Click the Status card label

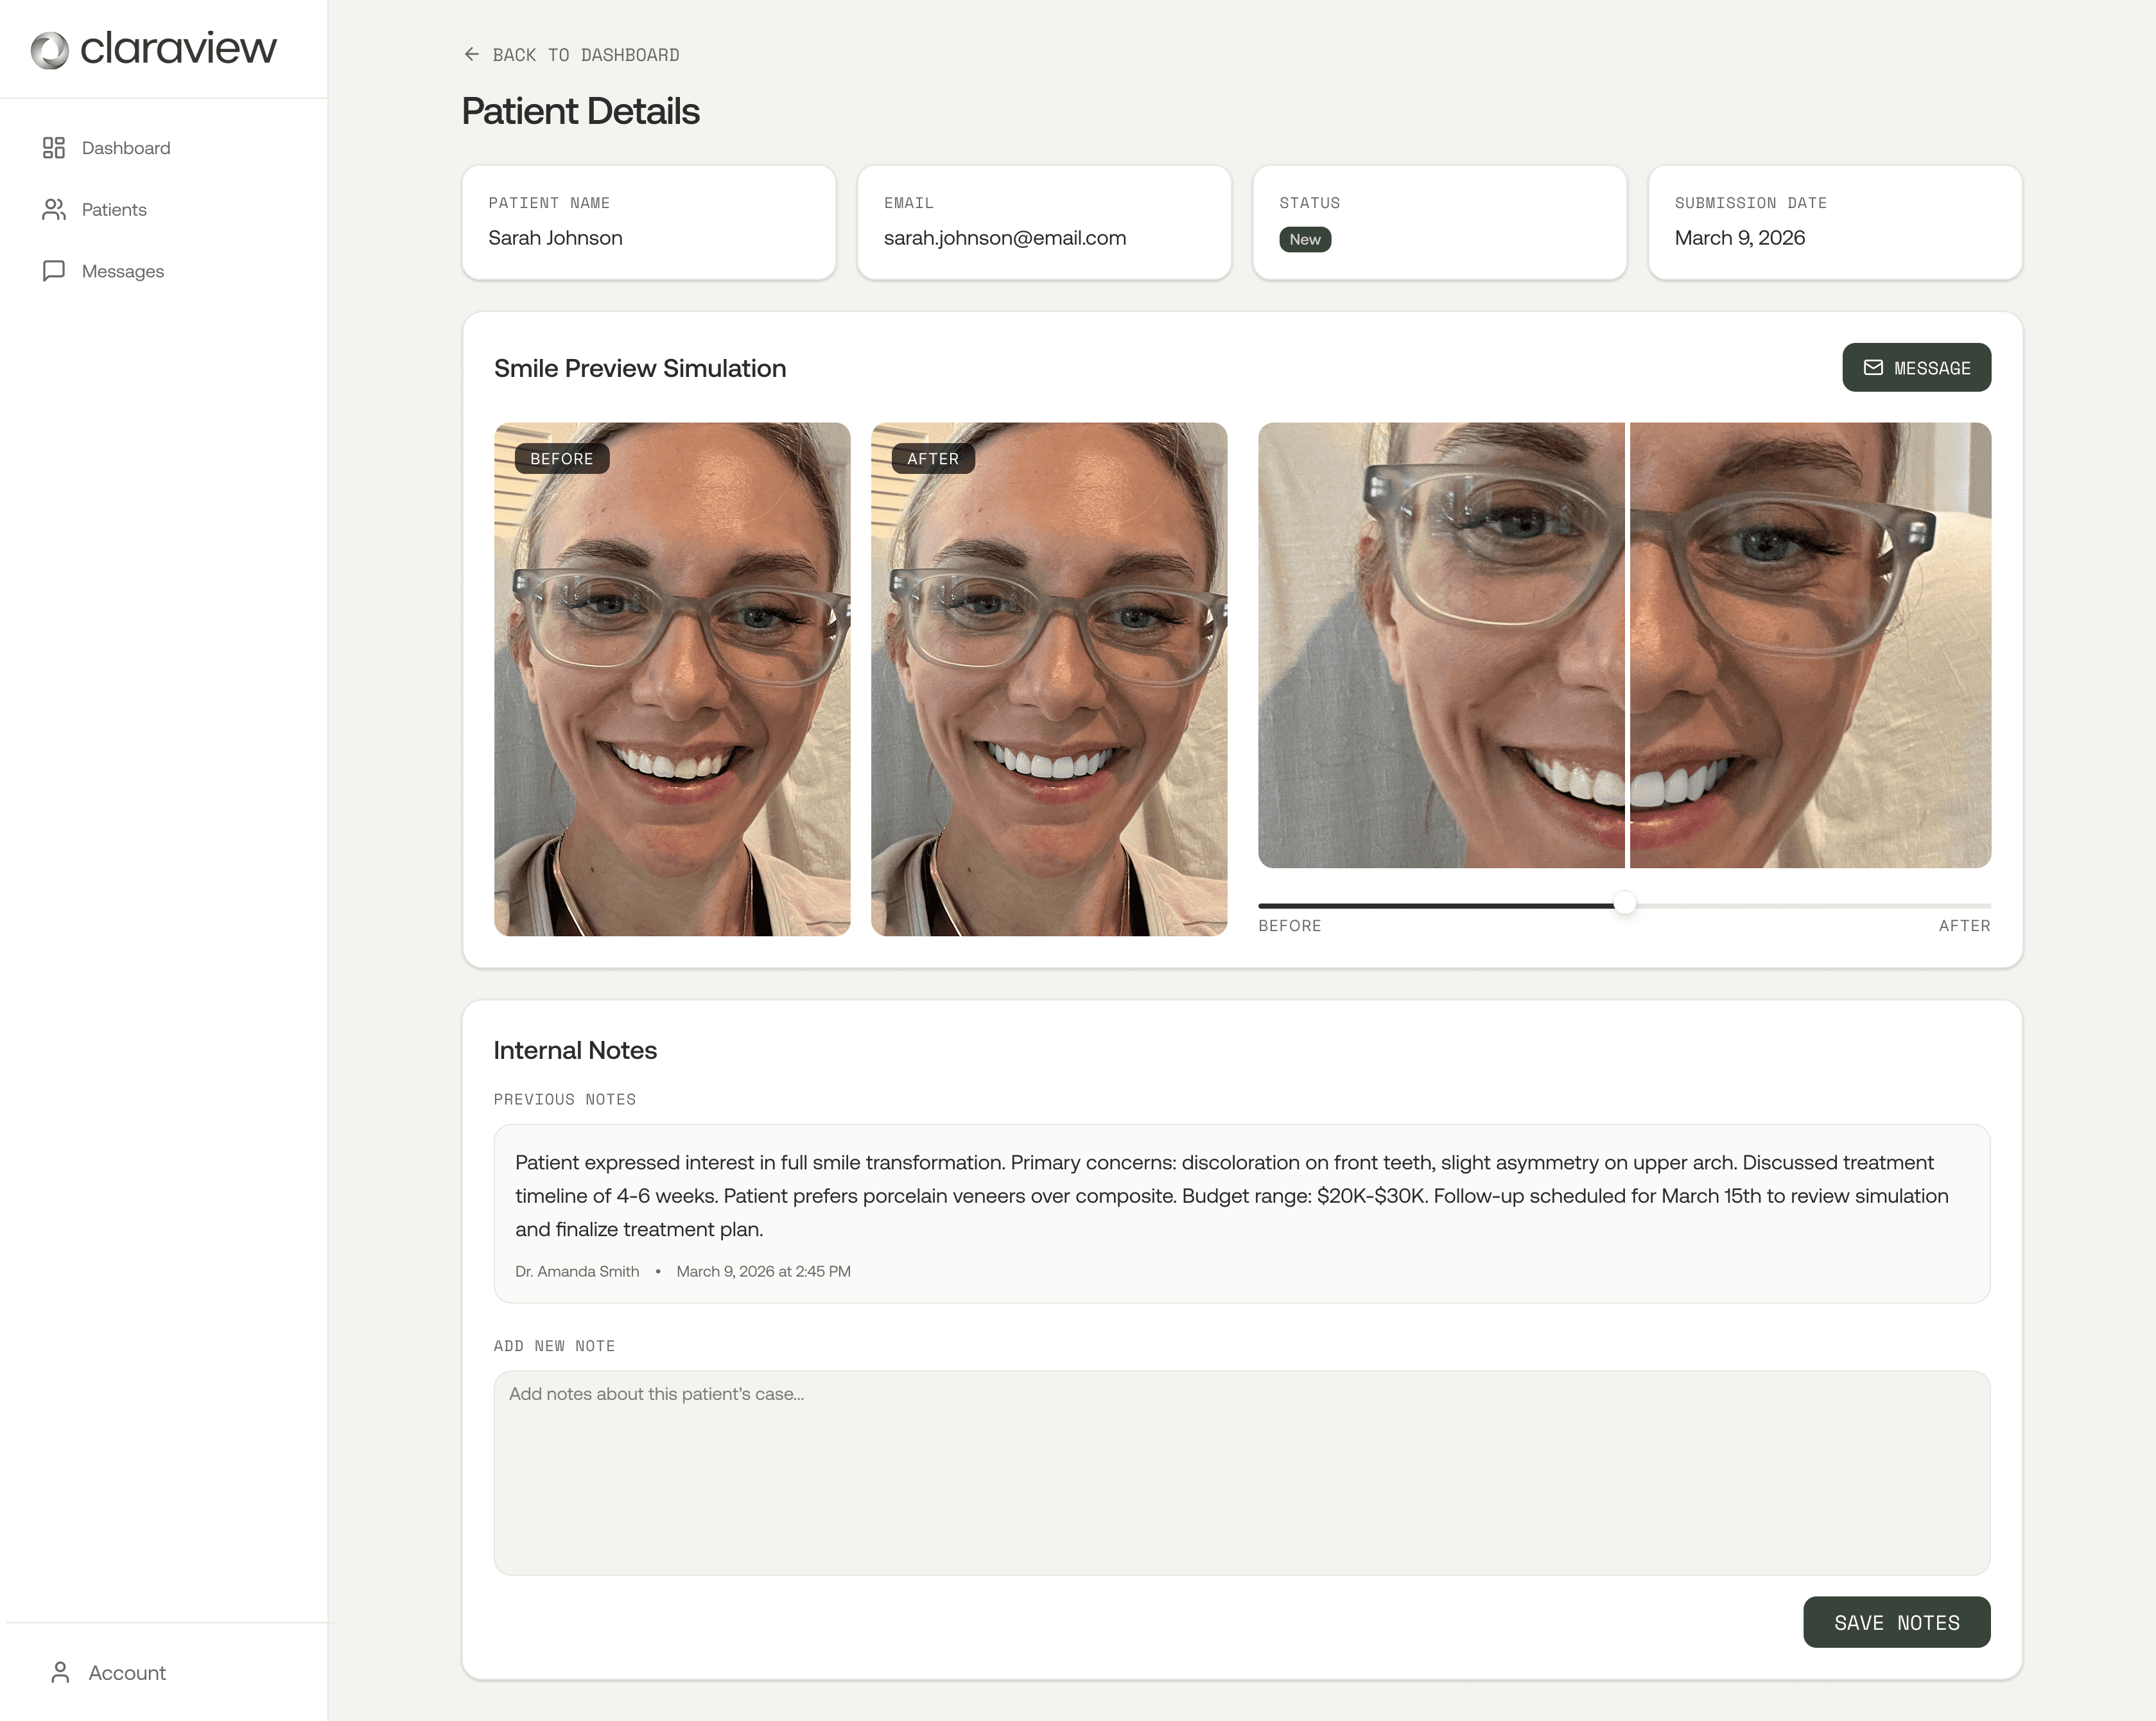click(x=1309, y=203)
